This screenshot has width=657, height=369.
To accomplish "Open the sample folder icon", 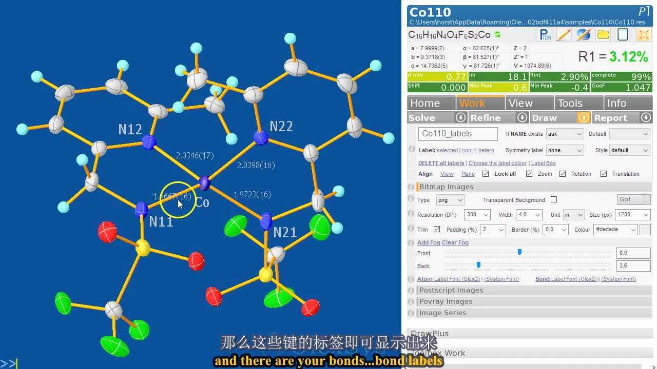I will [603, 35].
